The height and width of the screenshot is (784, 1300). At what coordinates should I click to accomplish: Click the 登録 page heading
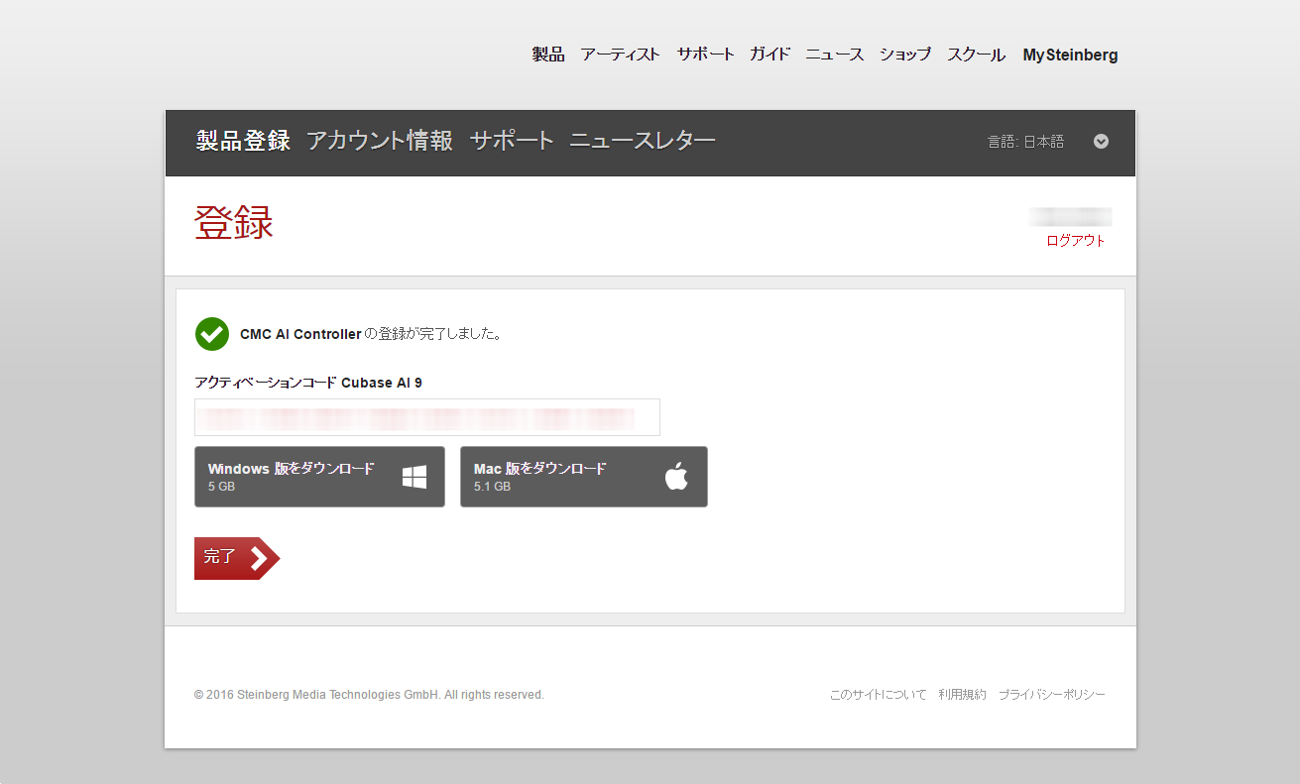point(234,223)
